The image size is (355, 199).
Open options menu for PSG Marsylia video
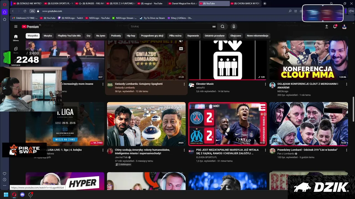265,150
